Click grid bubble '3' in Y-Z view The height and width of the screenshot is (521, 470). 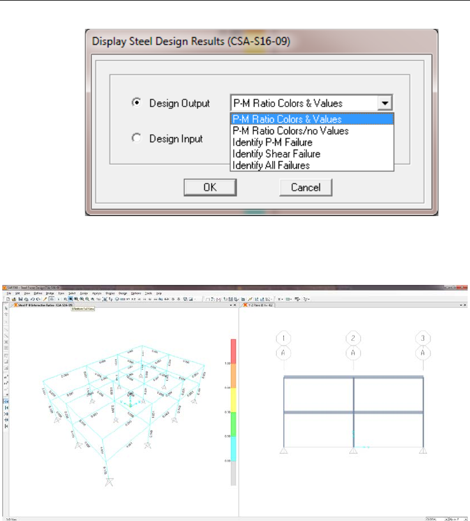[x=423, y=339]
